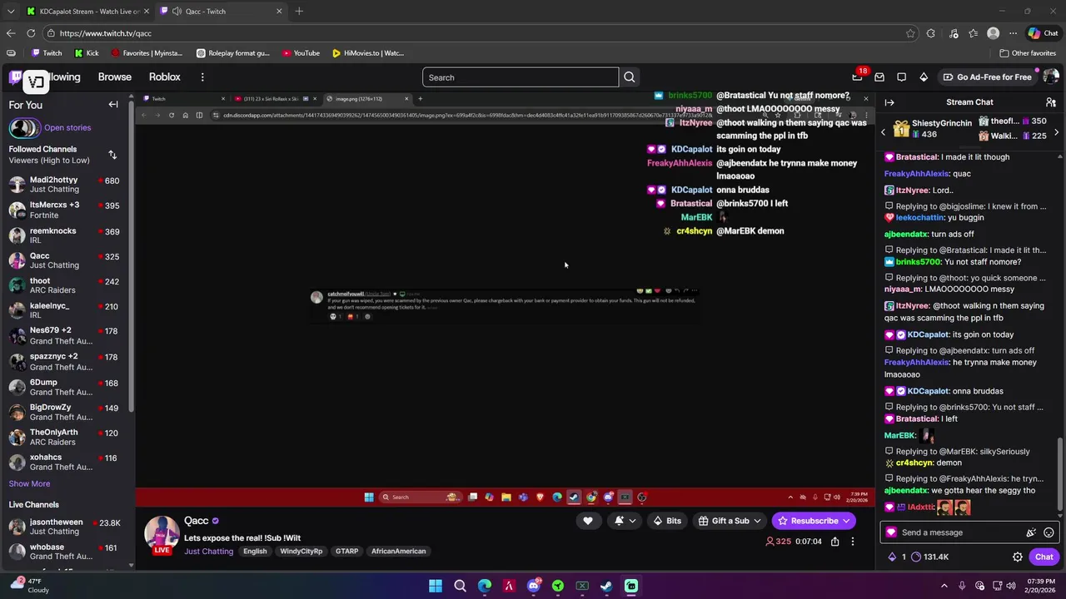Click the follow heart button under stream
Screen dimensions: 1066x599
click(x=588, y=521)
